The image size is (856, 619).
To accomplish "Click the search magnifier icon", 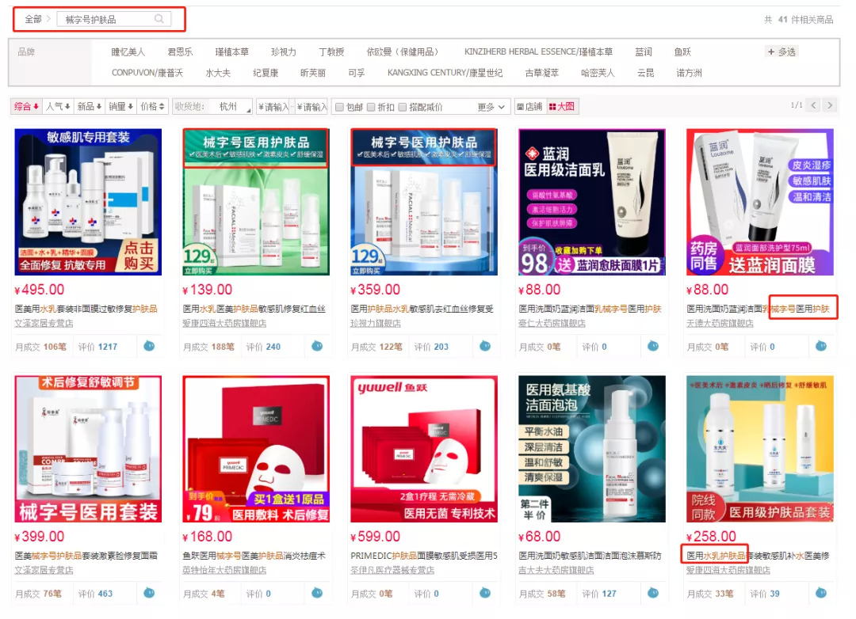I will [159, 19].
